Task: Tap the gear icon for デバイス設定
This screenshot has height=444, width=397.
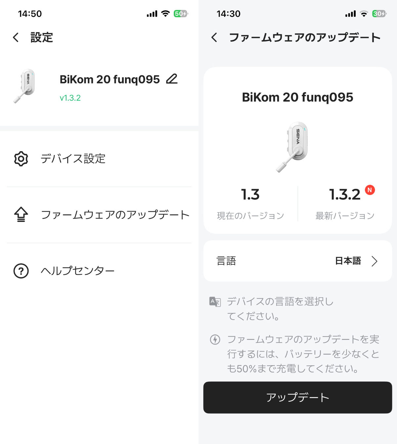Action: (x=21, y=159)
